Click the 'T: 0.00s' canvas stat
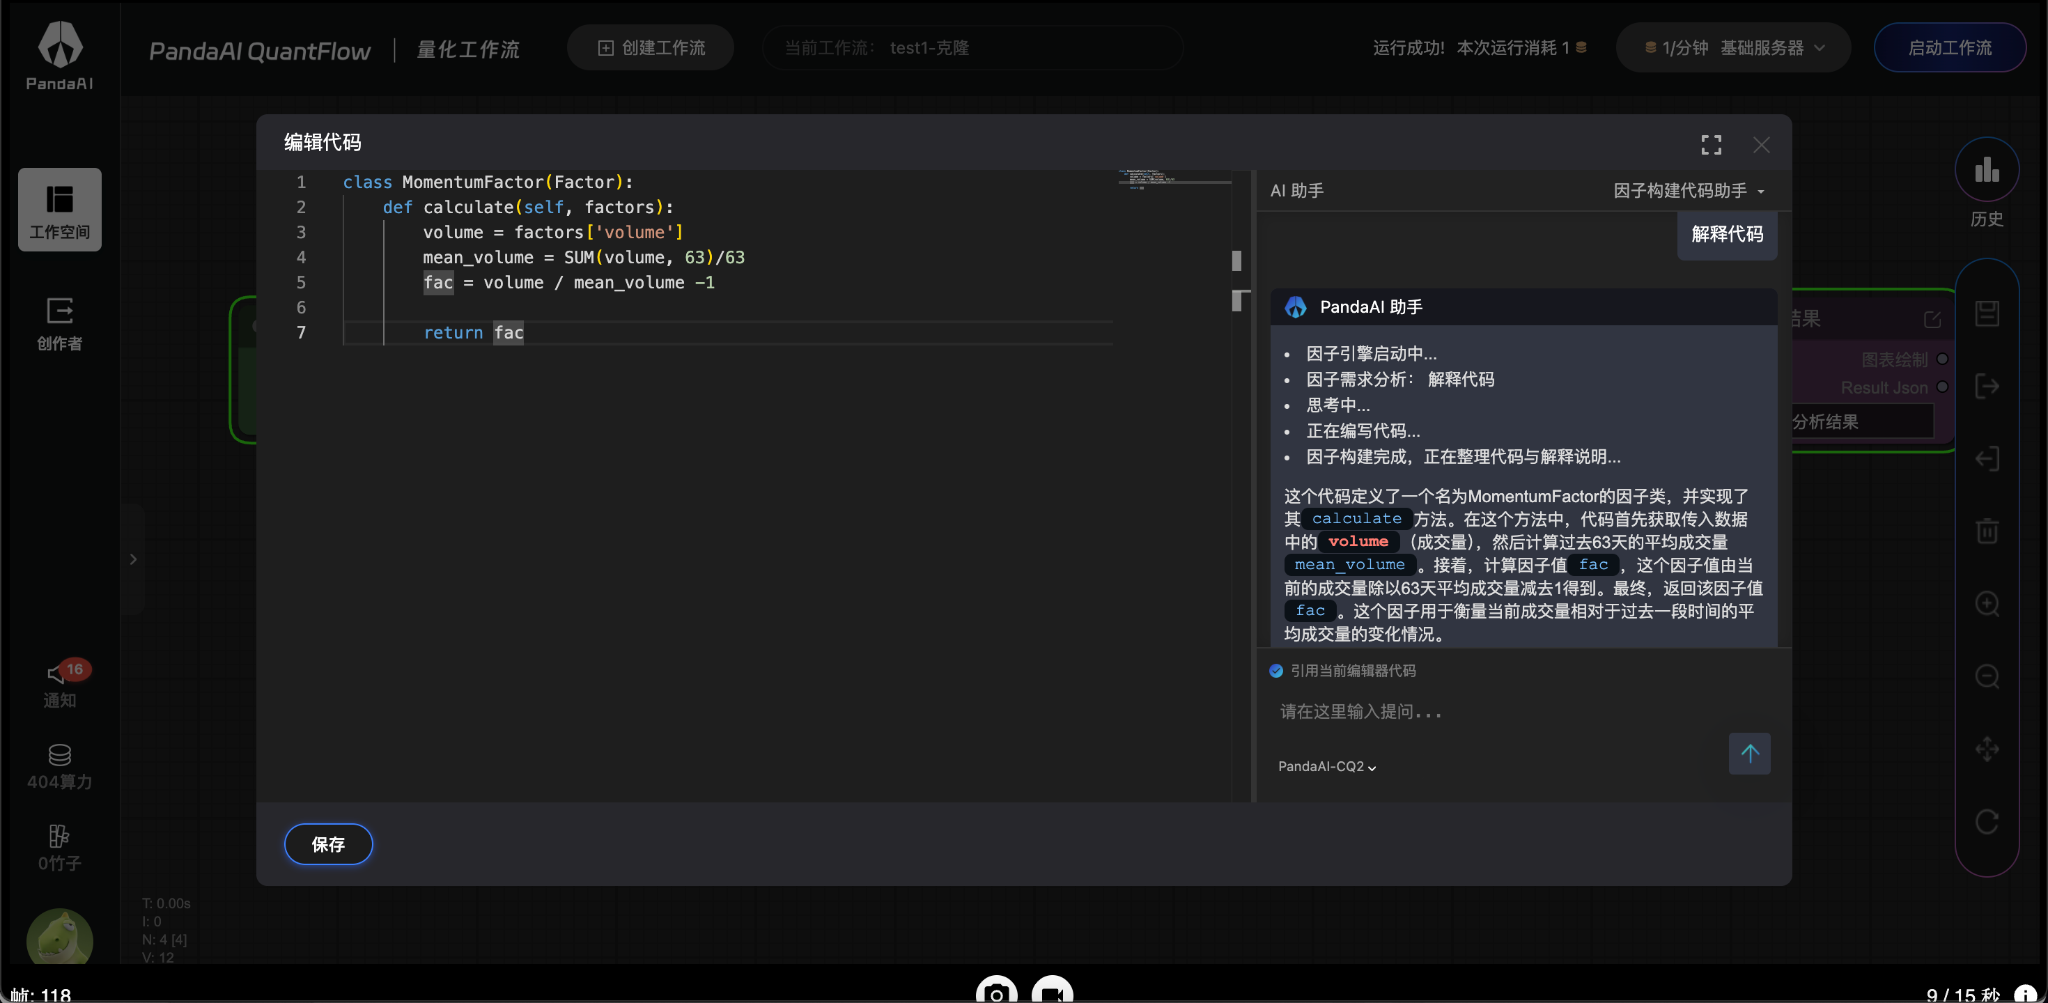The image size is (2048, 1003). coord(166,903)
